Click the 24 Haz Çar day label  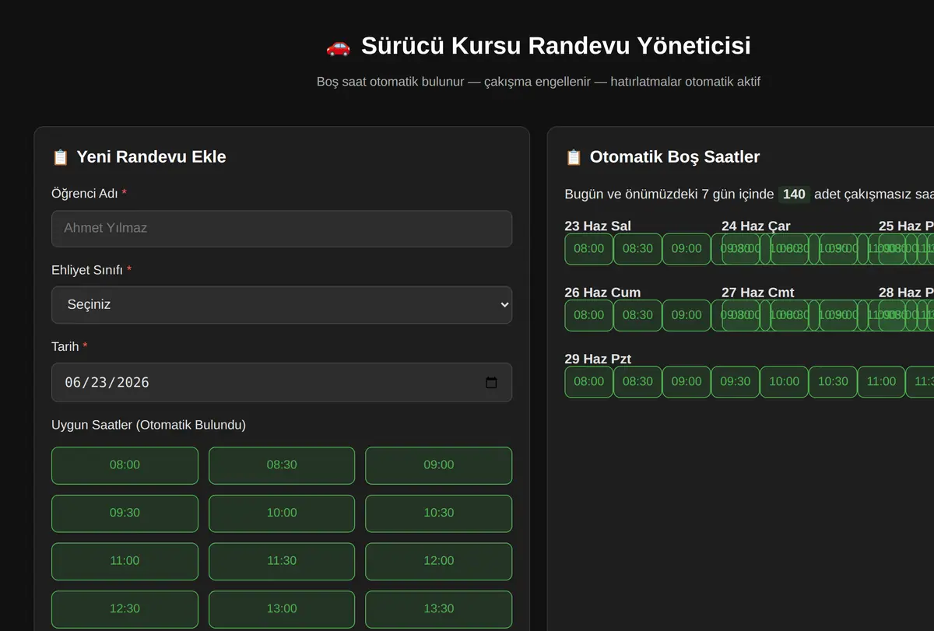click(x=756, y=226)
